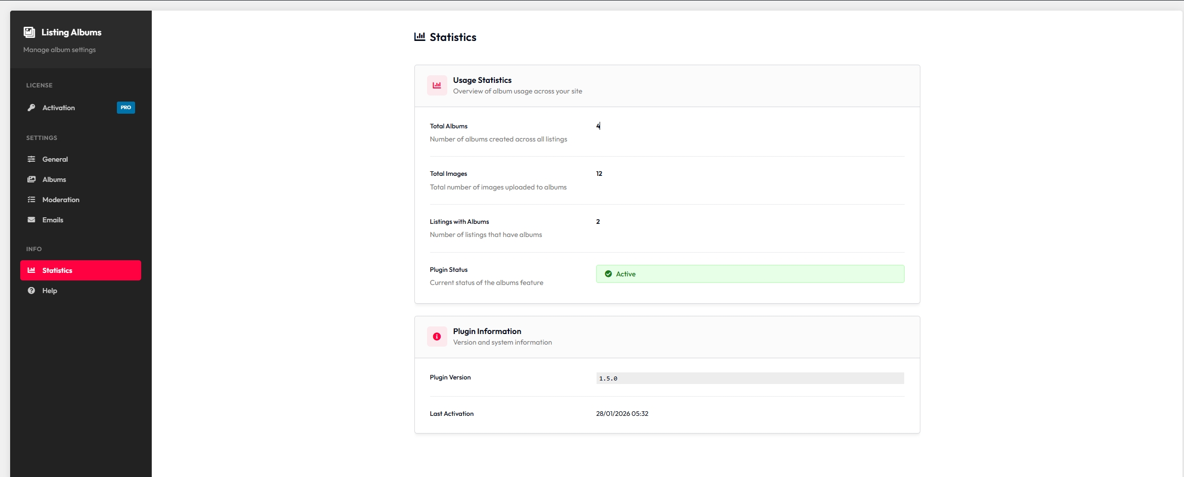
Task: Click the Listing Albums logo icon
Action: click(29, 32)
